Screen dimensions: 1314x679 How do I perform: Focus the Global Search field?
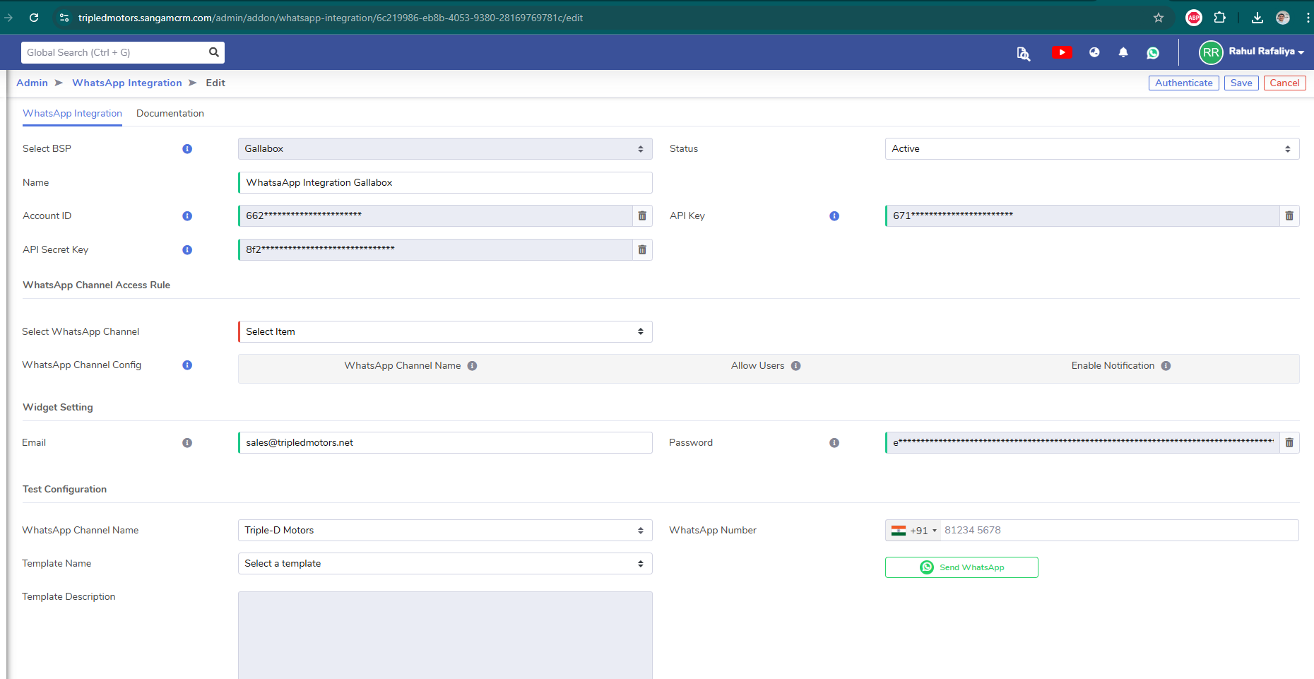pos(113,52)
